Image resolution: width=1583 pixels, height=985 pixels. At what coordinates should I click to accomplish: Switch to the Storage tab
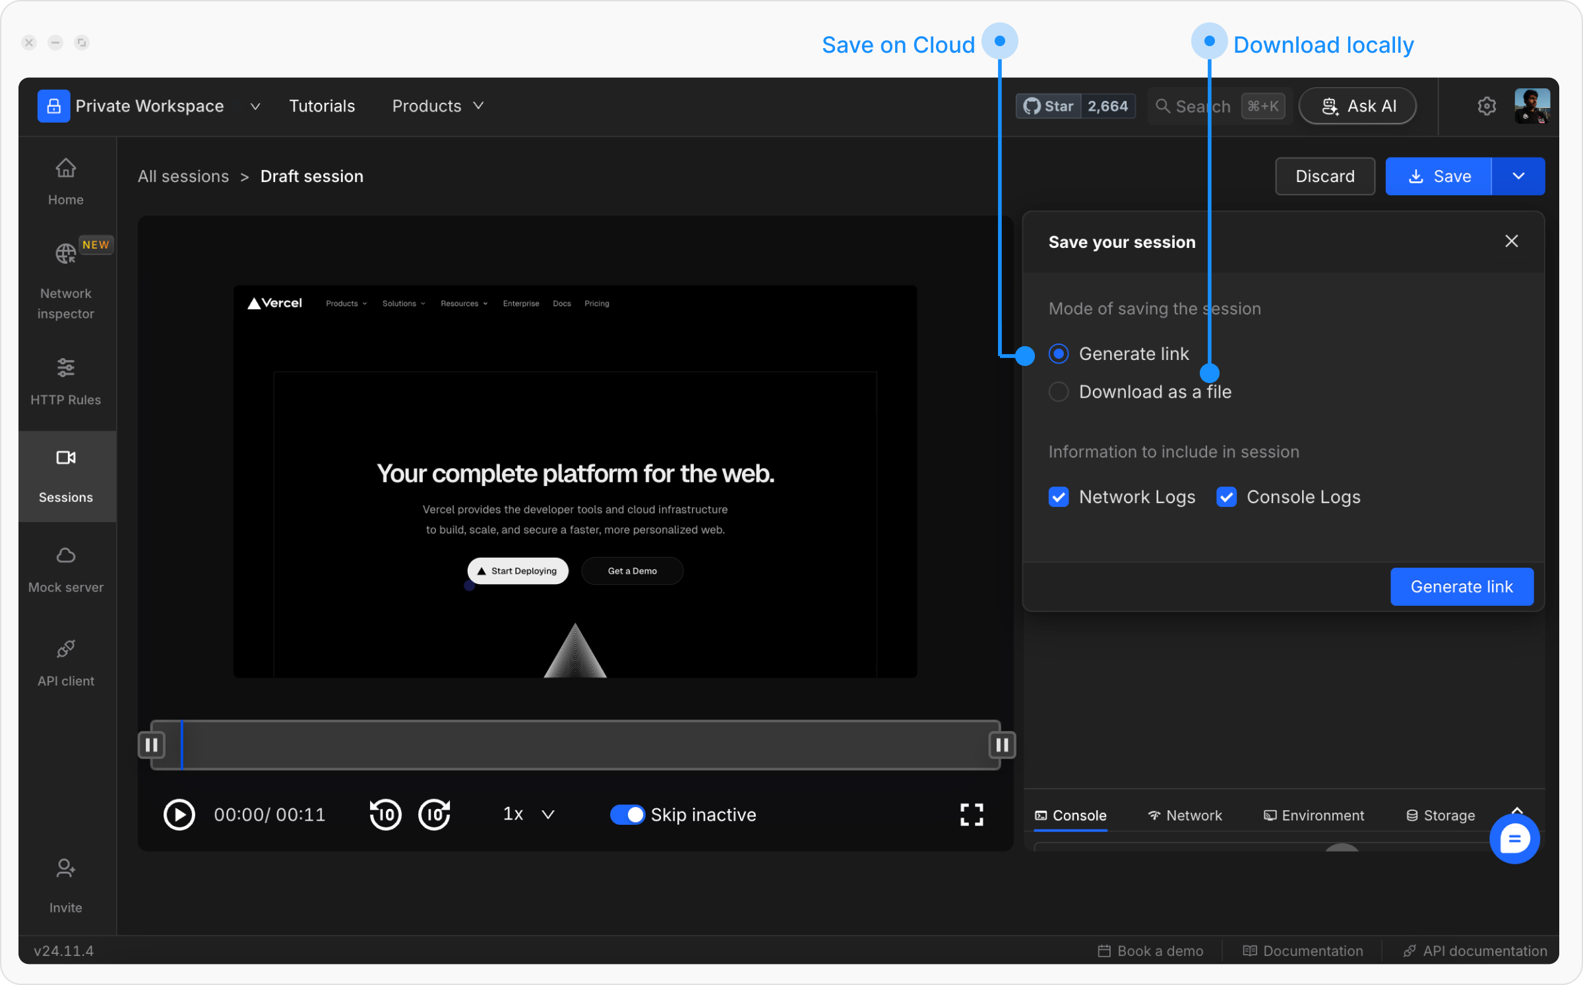click(1441, 816)
